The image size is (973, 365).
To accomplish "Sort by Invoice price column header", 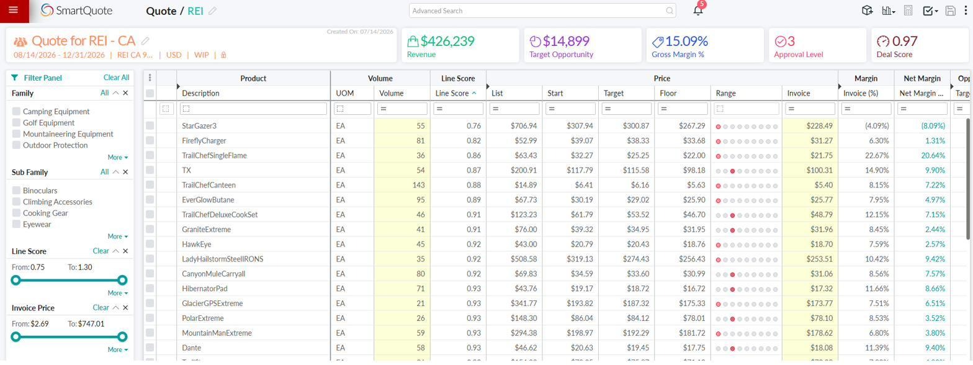I will coord(810,93).
